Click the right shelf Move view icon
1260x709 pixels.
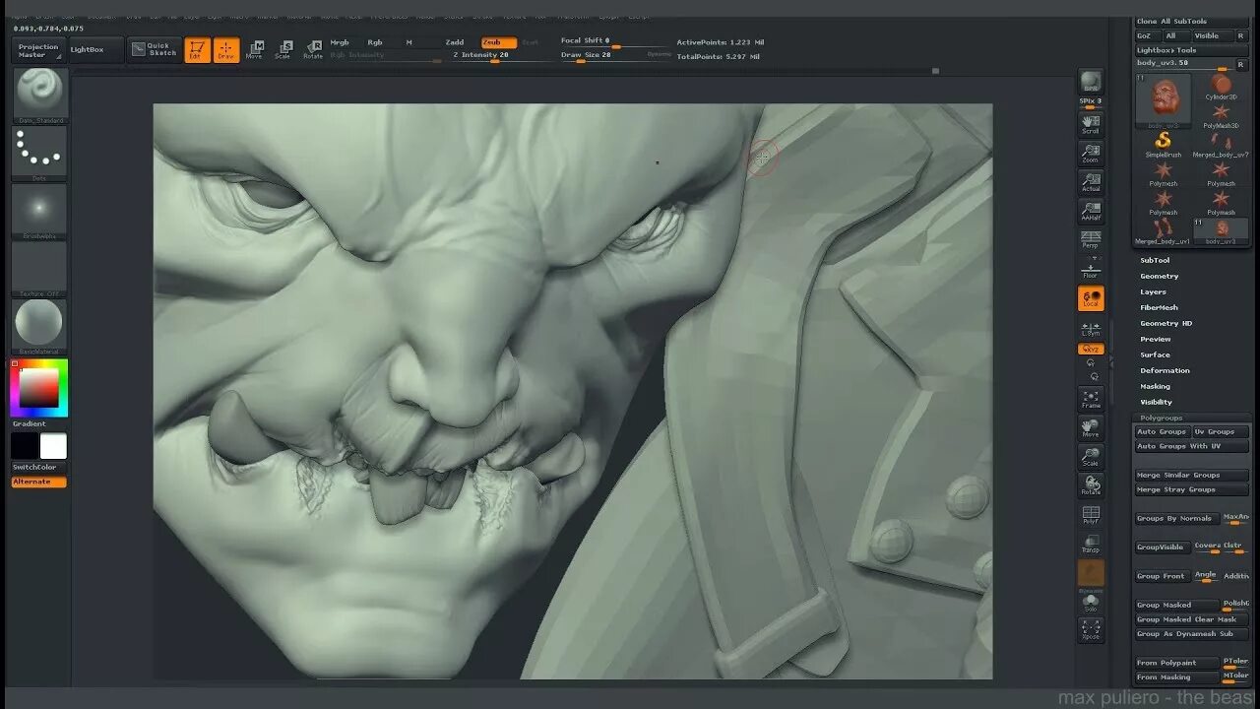(1091, 427)
